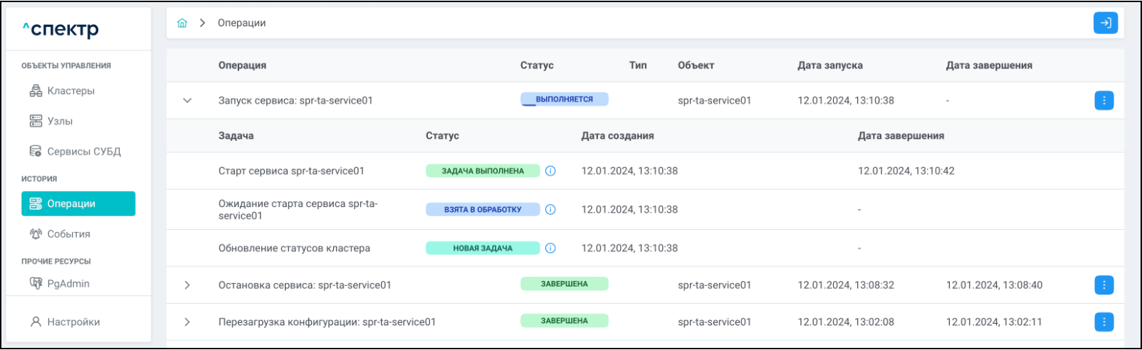This screenshot has width=1142, height=350.
Task: Expand the 'Перезагрузка конфигурации' operation row
Action: coord(187,322)
